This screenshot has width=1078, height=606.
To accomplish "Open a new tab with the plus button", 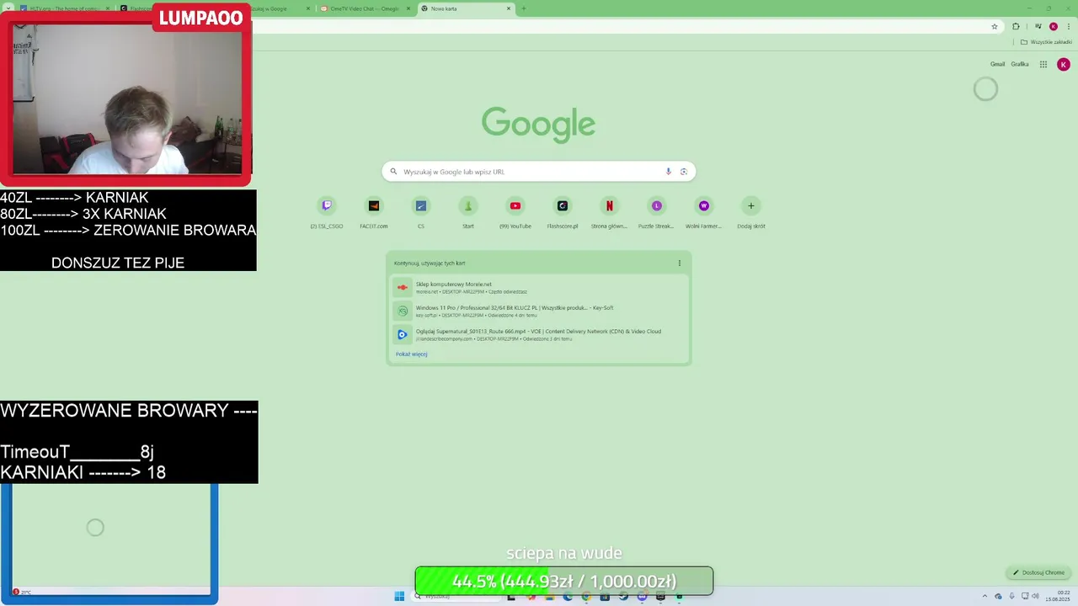I will (x=523, y=8).
